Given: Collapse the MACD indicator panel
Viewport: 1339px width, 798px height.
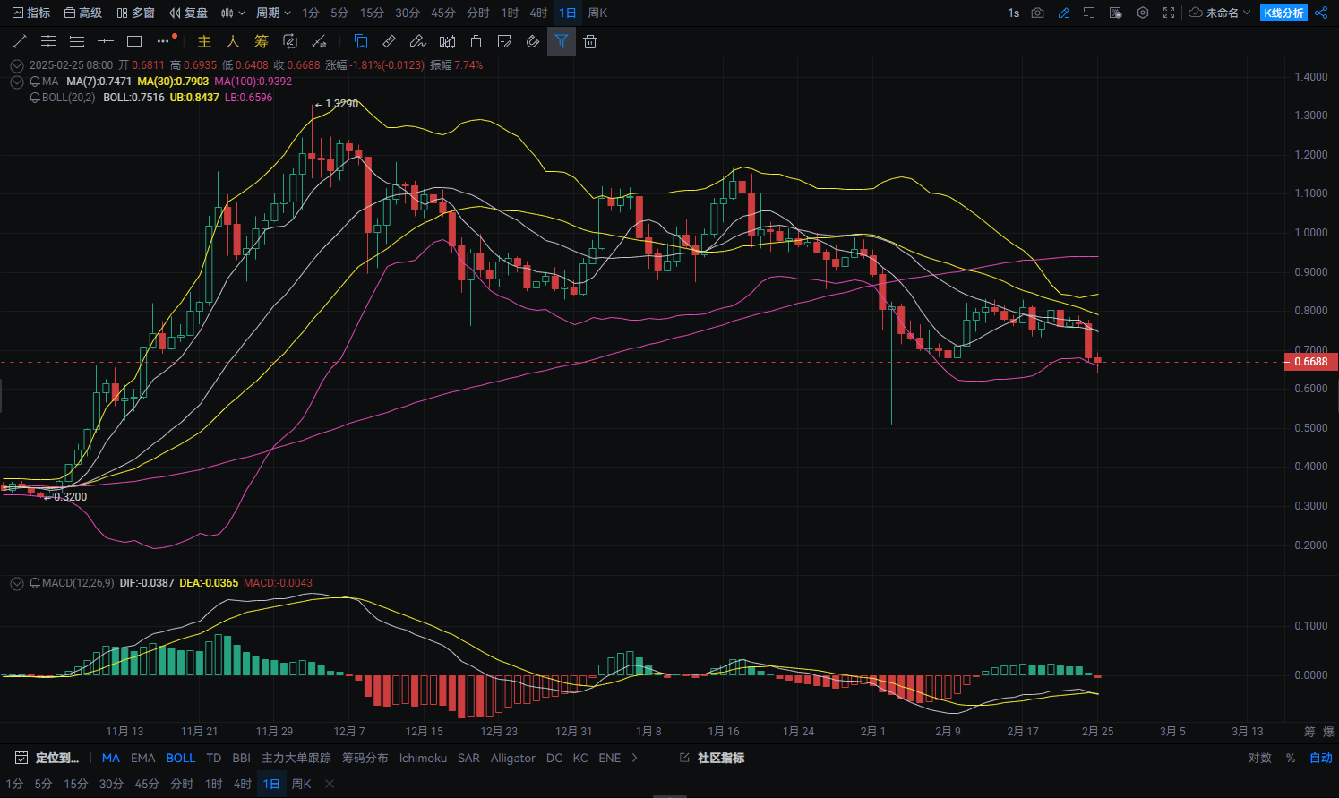Looking at the screenshot, I should [x=16, y=583].
